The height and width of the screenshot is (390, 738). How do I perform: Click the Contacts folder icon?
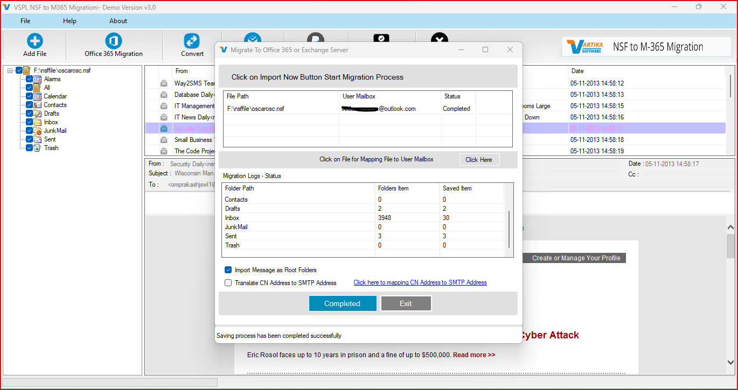[x=38, y=105]
